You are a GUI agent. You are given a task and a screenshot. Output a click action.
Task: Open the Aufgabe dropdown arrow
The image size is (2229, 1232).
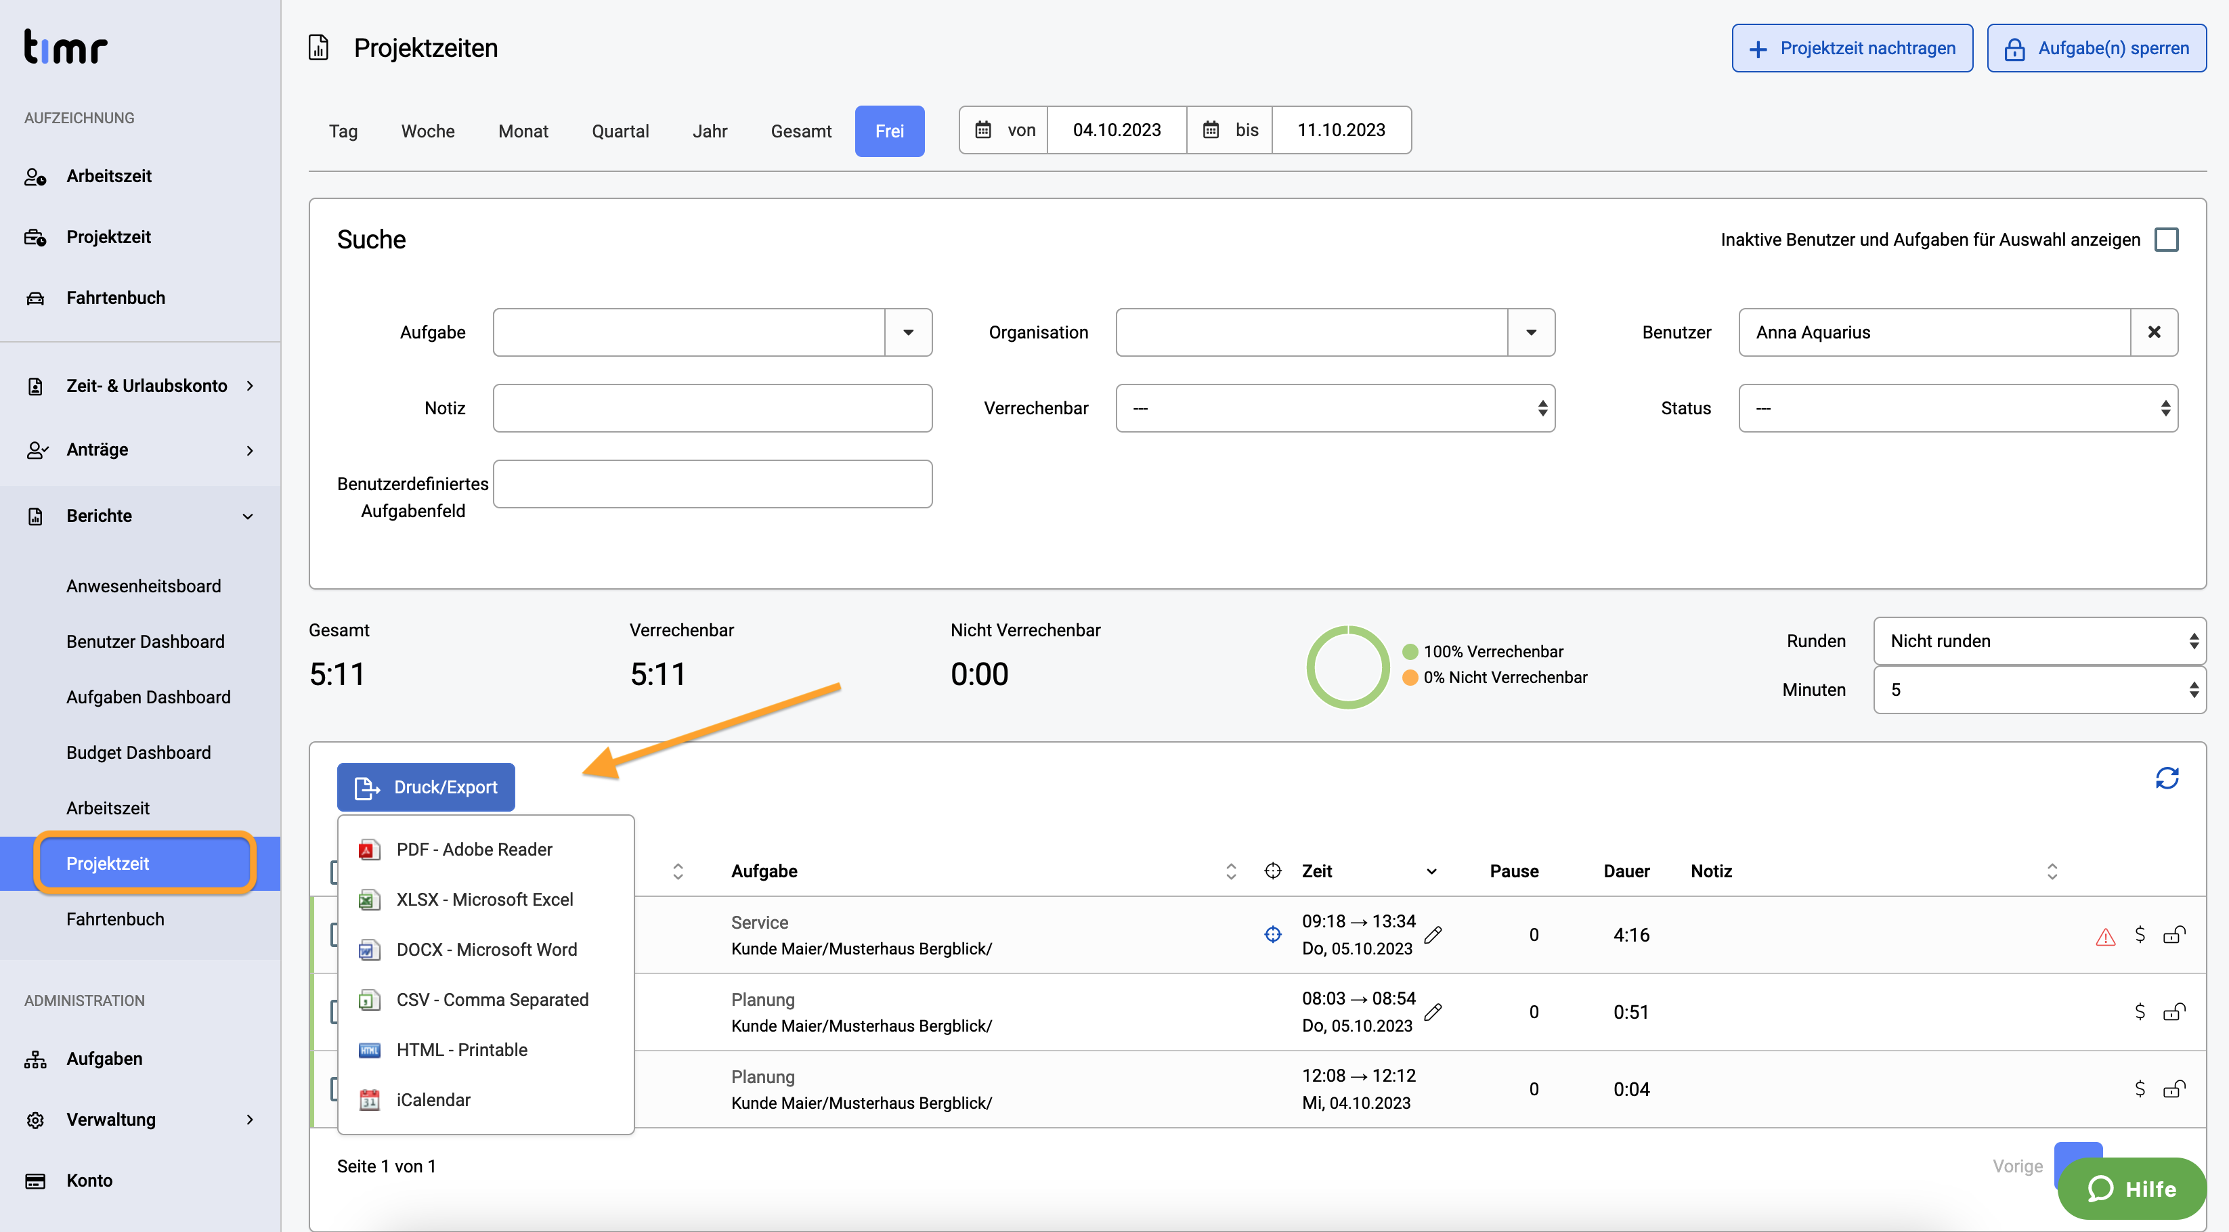coord(909,332)
